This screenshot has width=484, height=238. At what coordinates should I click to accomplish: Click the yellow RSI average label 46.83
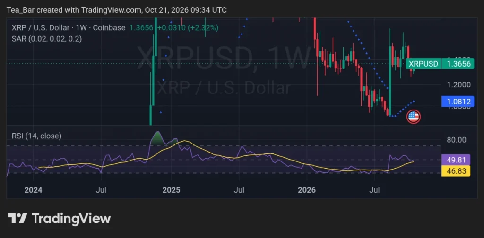coord(456,171)
